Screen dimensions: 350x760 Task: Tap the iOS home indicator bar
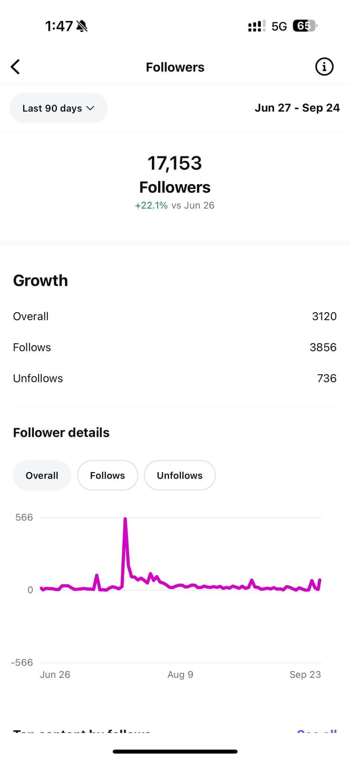pos(175,751)
